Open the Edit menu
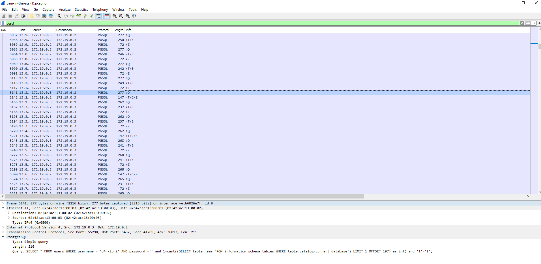Viewport: 541px width, 264px height. 15,10
